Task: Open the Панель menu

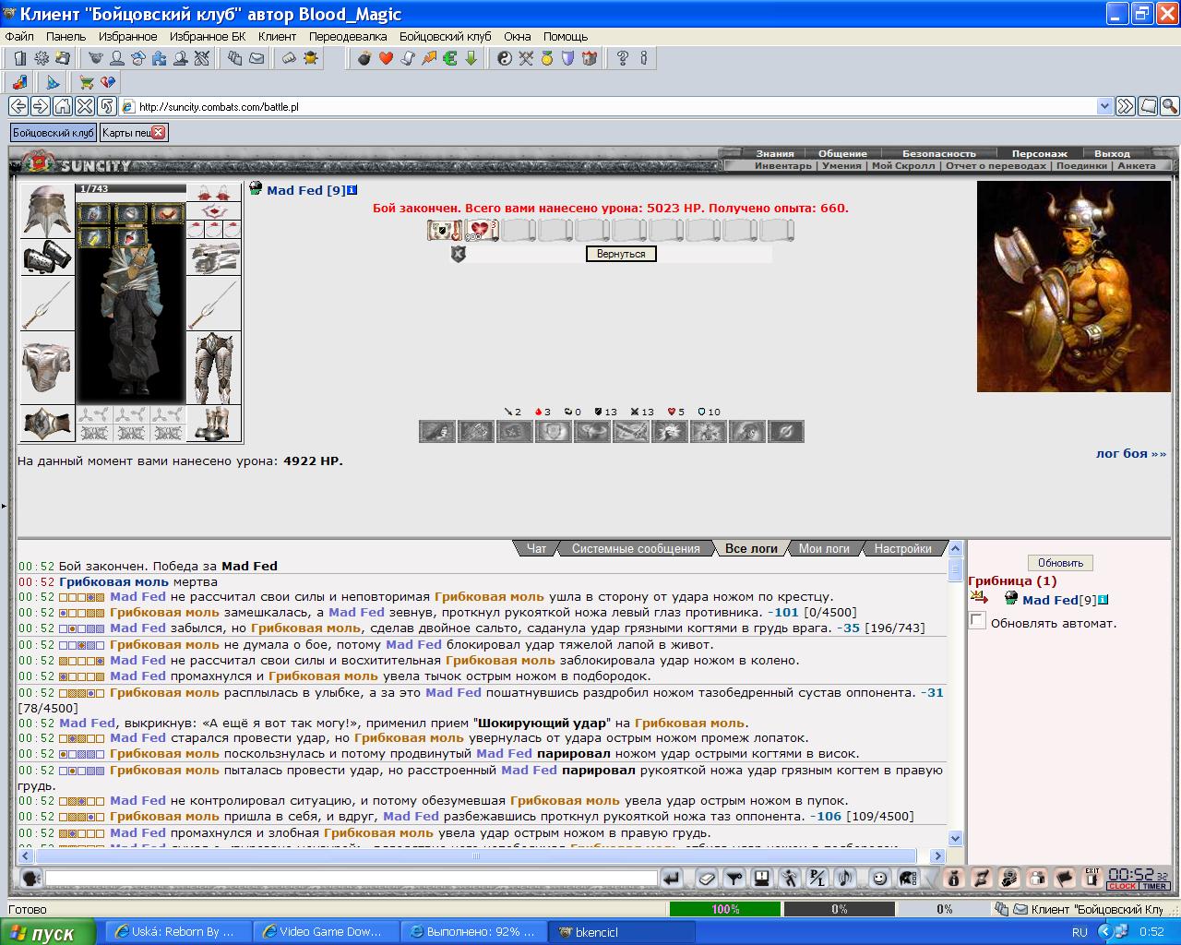Action: [x=66, y=36]
